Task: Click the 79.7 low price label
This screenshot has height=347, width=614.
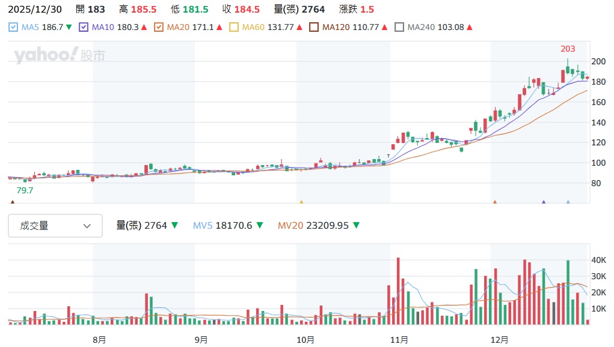Action: 25,190
